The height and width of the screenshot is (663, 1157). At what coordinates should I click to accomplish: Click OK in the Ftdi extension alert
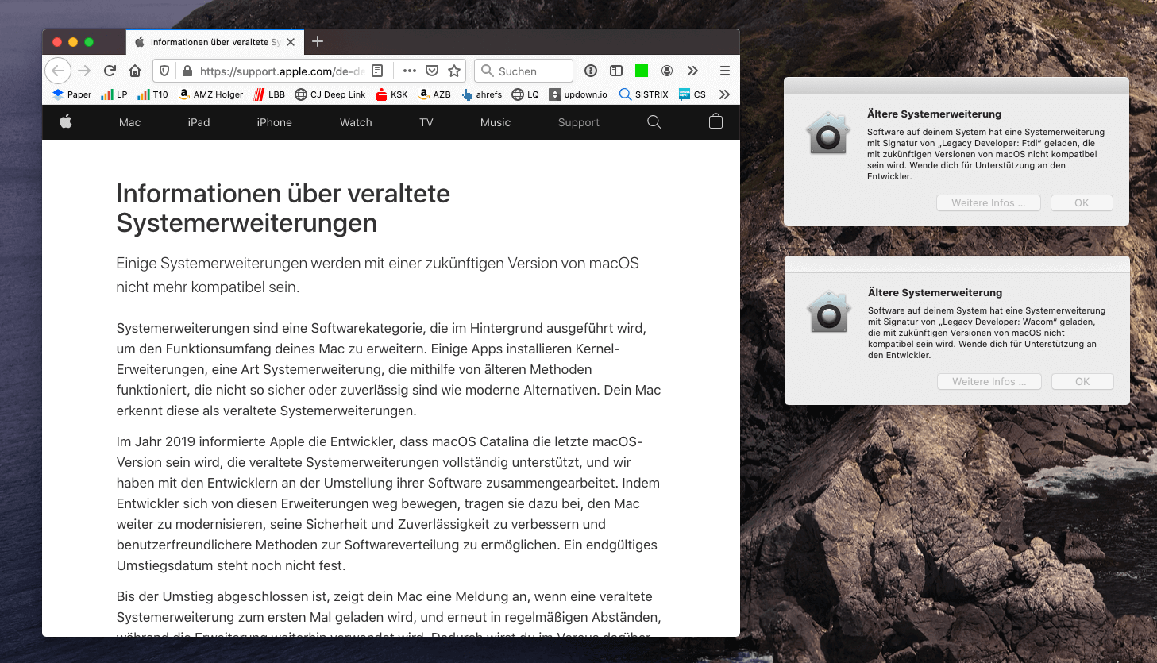pos(1082,203)
